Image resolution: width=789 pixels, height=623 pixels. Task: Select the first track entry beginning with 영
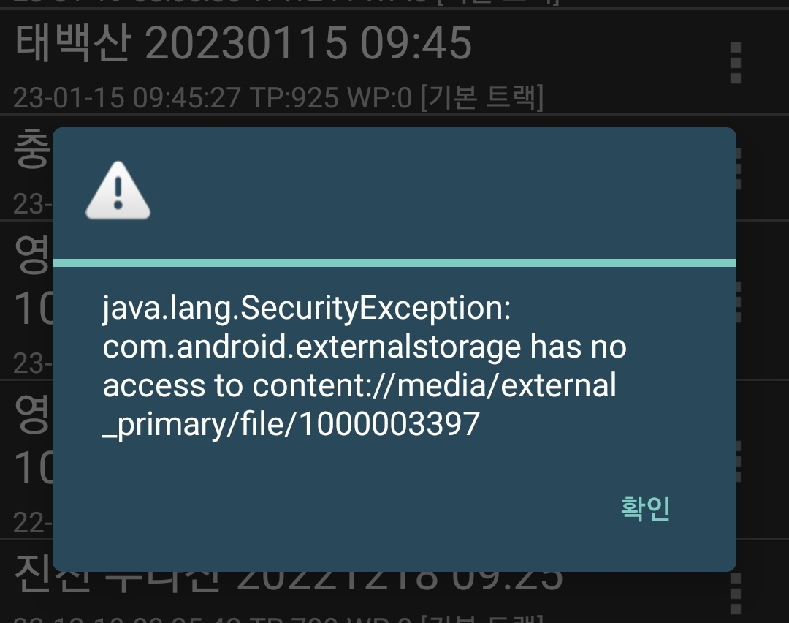[26, 300]
